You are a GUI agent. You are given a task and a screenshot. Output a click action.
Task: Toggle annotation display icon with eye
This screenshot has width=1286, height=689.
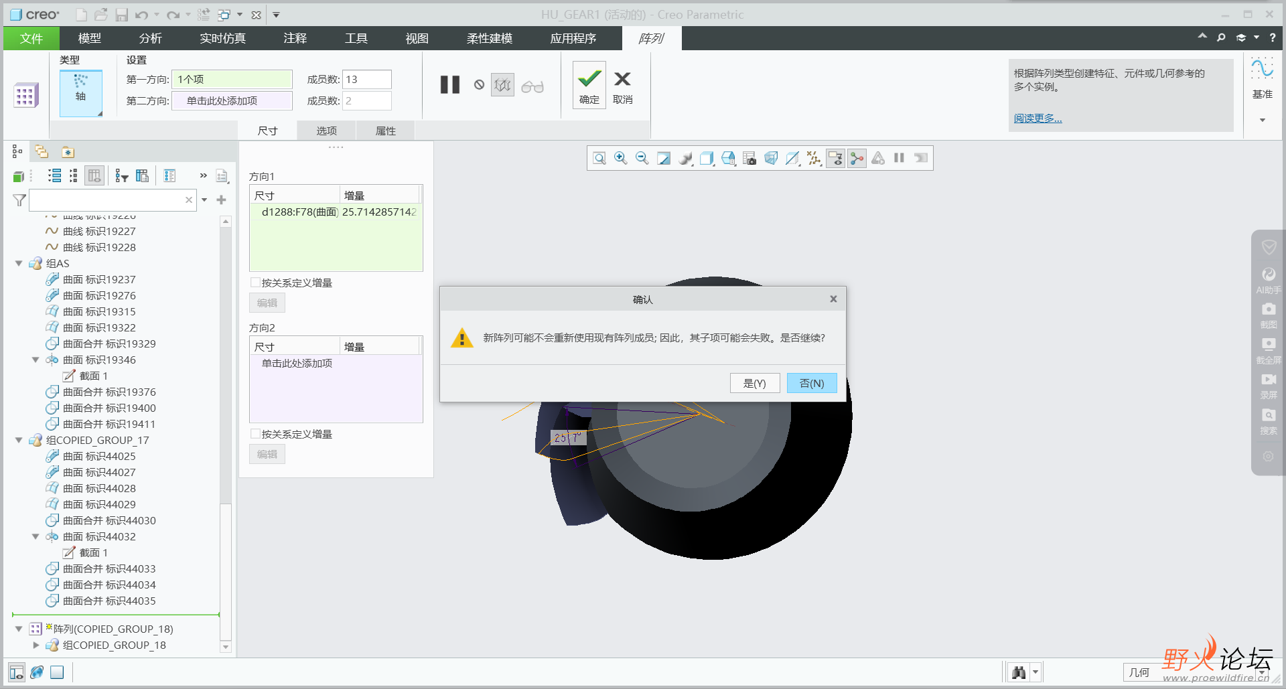coord(835,158)
